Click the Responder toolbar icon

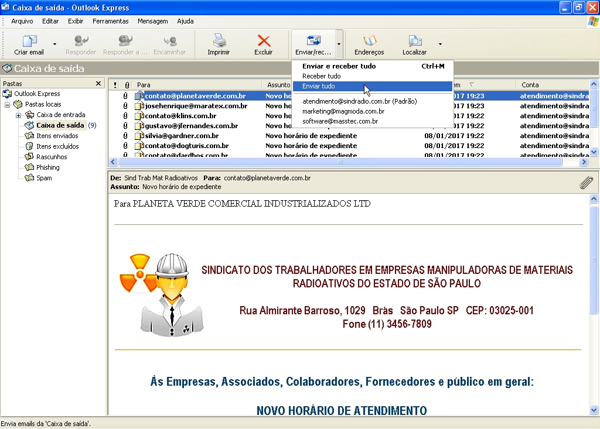point(81,40)
